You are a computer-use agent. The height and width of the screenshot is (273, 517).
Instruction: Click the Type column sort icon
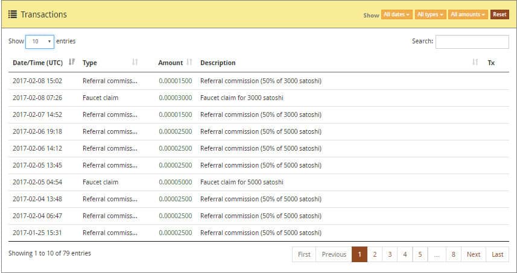pos(135,62)
